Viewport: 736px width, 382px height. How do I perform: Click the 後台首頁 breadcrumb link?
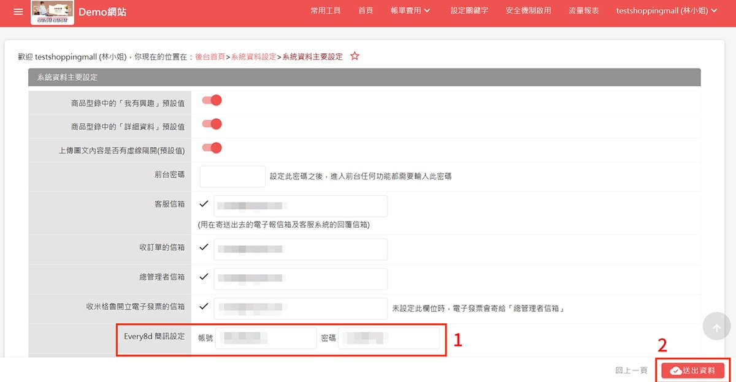pos(210,56)
